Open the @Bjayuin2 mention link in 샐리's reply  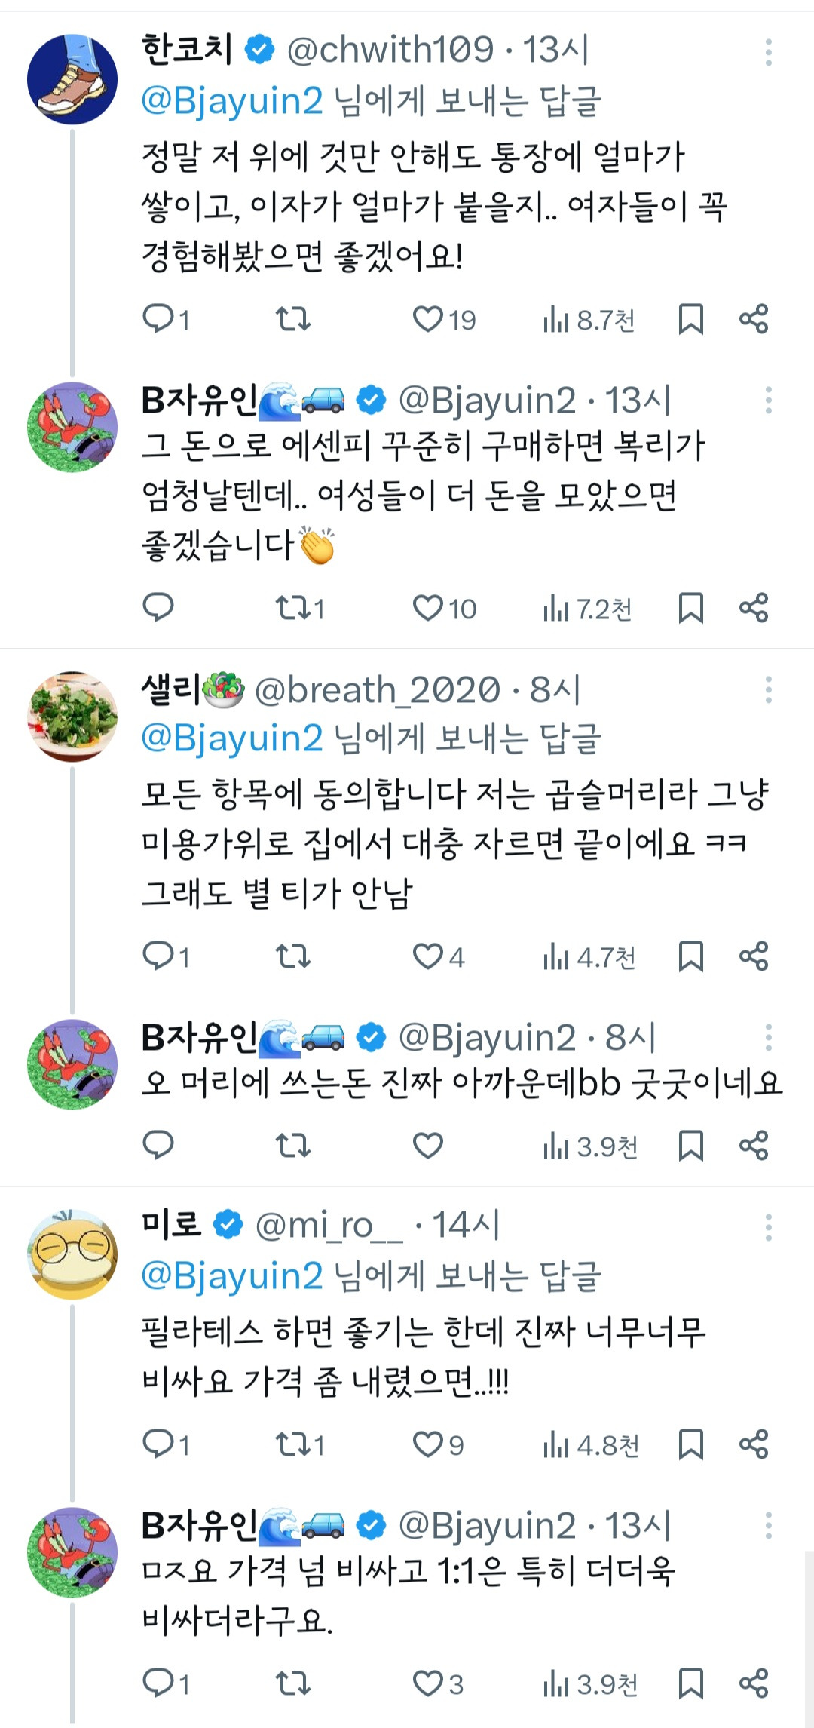click(232, 738)
